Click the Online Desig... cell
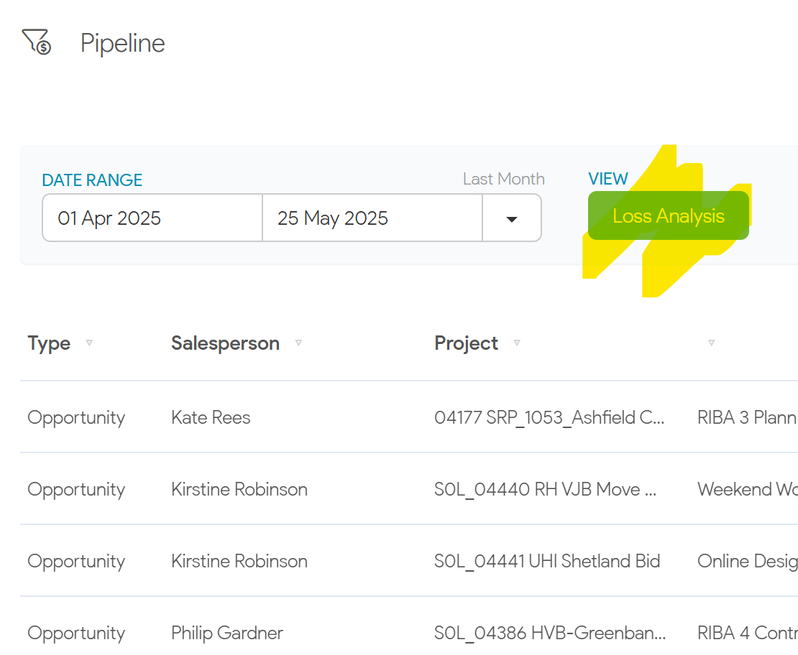This screenshot has height=655, width=798. click(747, 561)
